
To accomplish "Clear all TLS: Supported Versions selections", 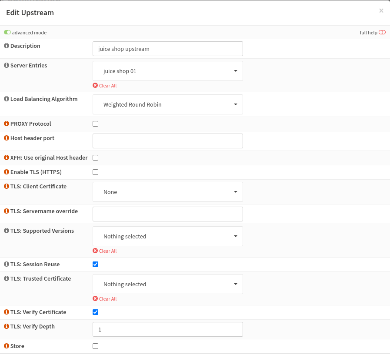I will [x=104, y=251].
